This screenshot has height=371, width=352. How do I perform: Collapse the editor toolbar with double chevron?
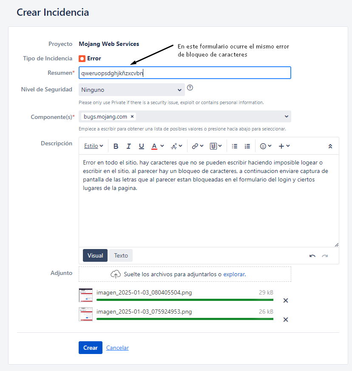(x=330, y=146)
